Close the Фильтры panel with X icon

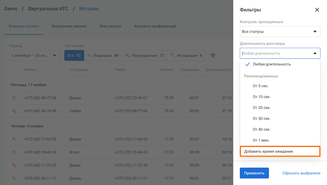317,10
